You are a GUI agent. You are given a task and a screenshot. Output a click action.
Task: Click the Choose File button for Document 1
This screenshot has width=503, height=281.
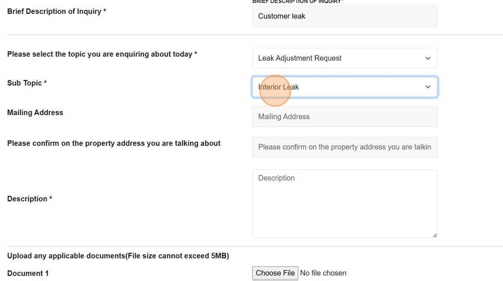click(275, 272)
